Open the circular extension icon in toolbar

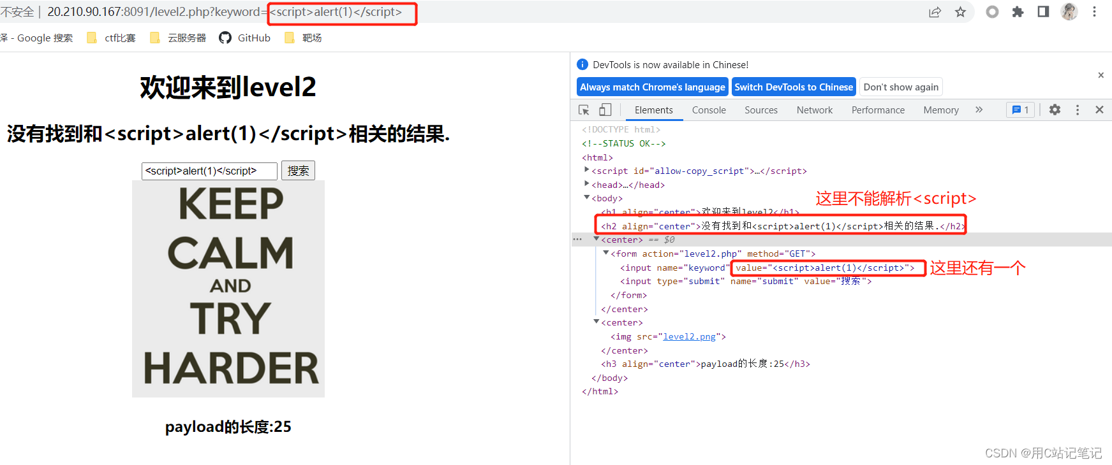coord(992,11)
